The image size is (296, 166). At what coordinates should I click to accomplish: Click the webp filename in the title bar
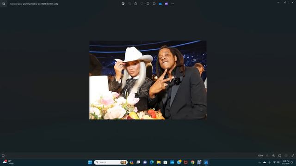pyautogui.click(x=34, y=4)
